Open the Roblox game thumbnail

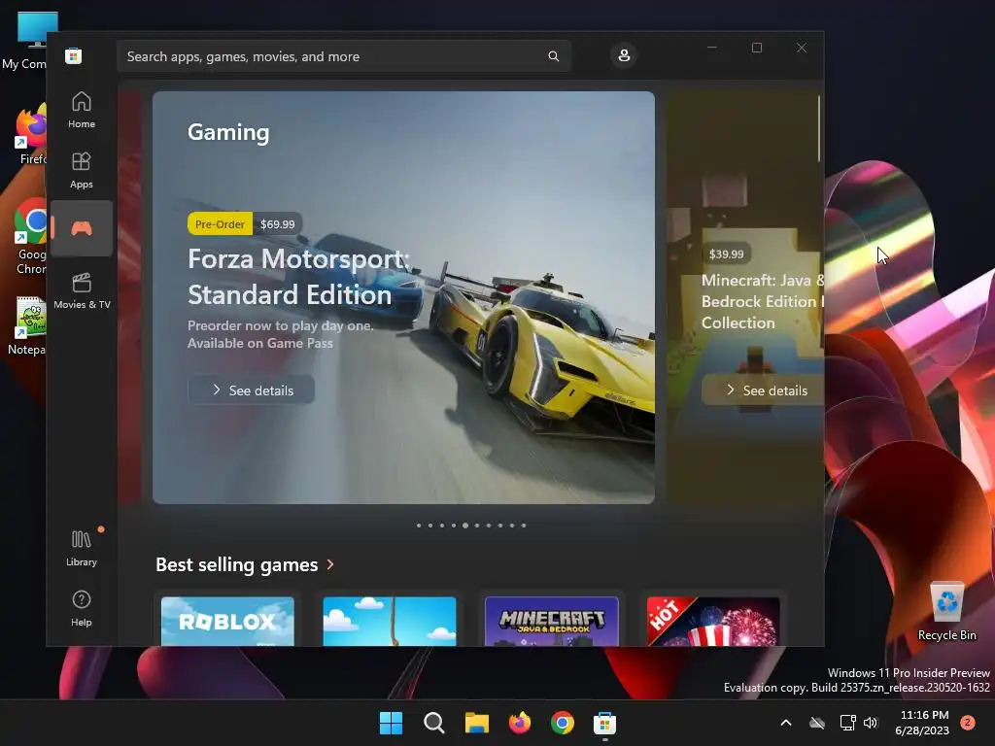pyautogui.click(x=227, y=621)
